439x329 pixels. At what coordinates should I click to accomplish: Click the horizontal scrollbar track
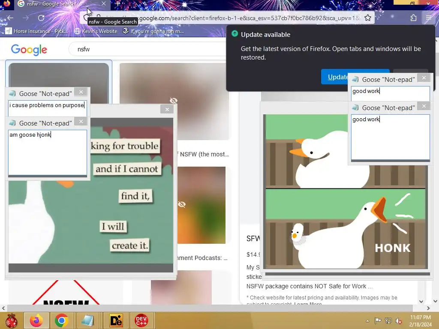point(210,308)
